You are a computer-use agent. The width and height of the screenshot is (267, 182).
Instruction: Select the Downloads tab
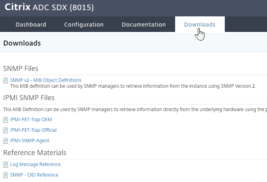(x=200, y=25)
